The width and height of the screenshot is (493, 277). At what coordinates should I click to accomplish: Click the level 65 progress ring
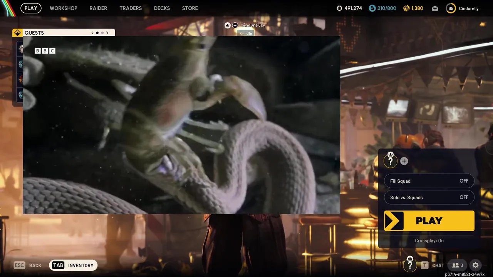pyautogui.click(x=451, y=8)
